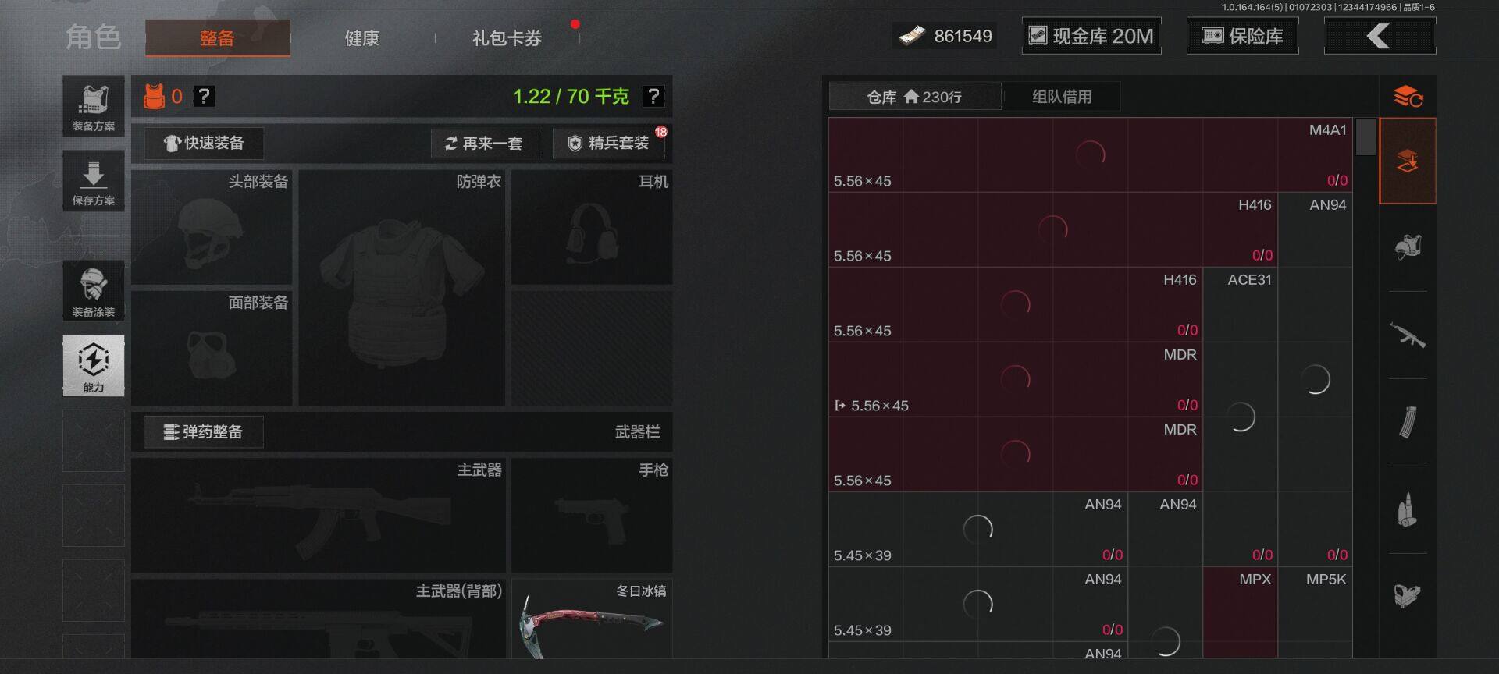
Task: Open the 精兵套装 button
Action: click(610, 144)
